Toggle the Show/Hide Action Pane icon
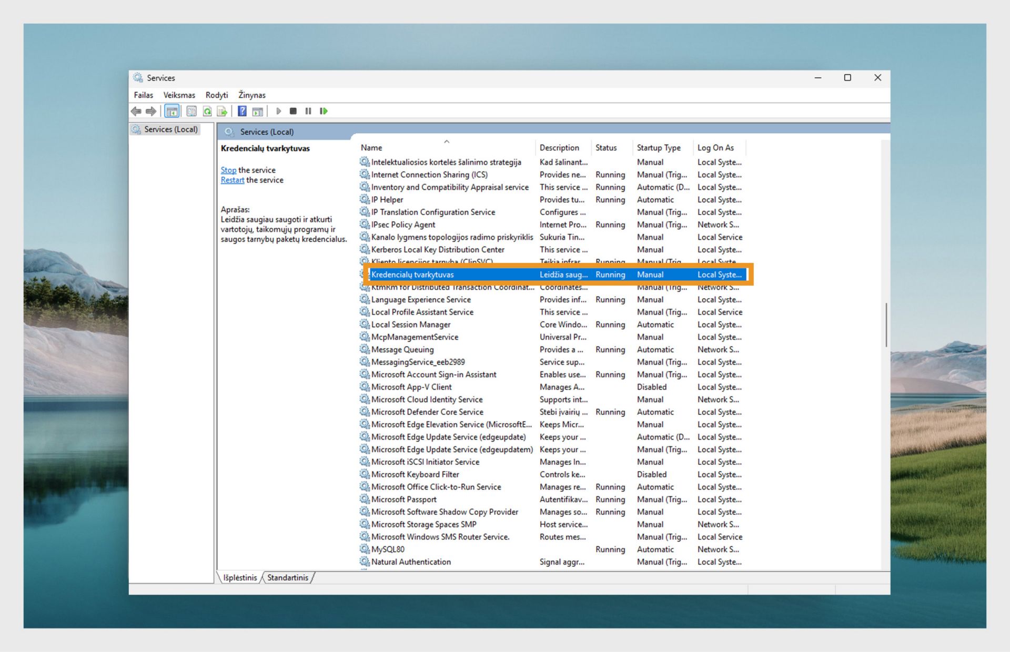Viewport: 1010px width, 652px height. (x=257, y=111)
